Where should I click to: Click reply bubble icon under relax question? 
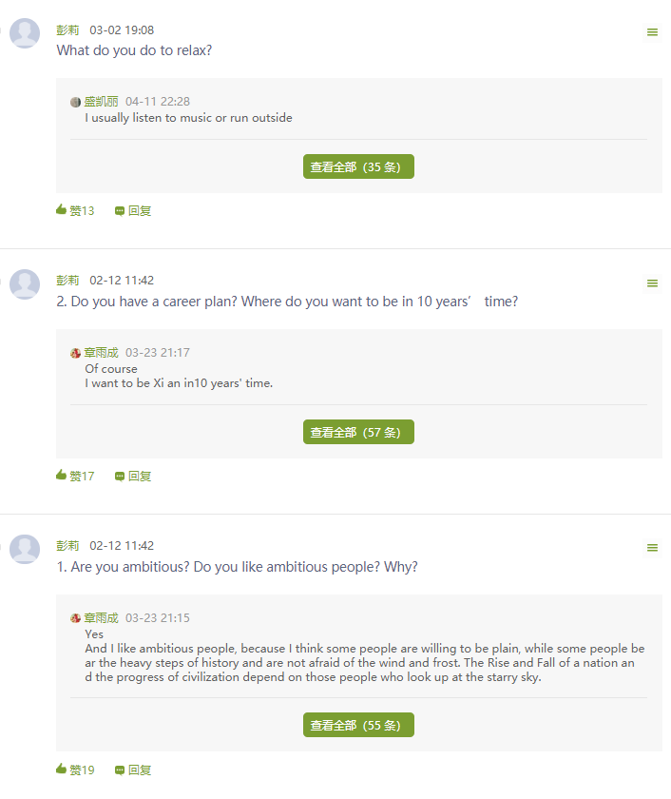coord(120,211)
